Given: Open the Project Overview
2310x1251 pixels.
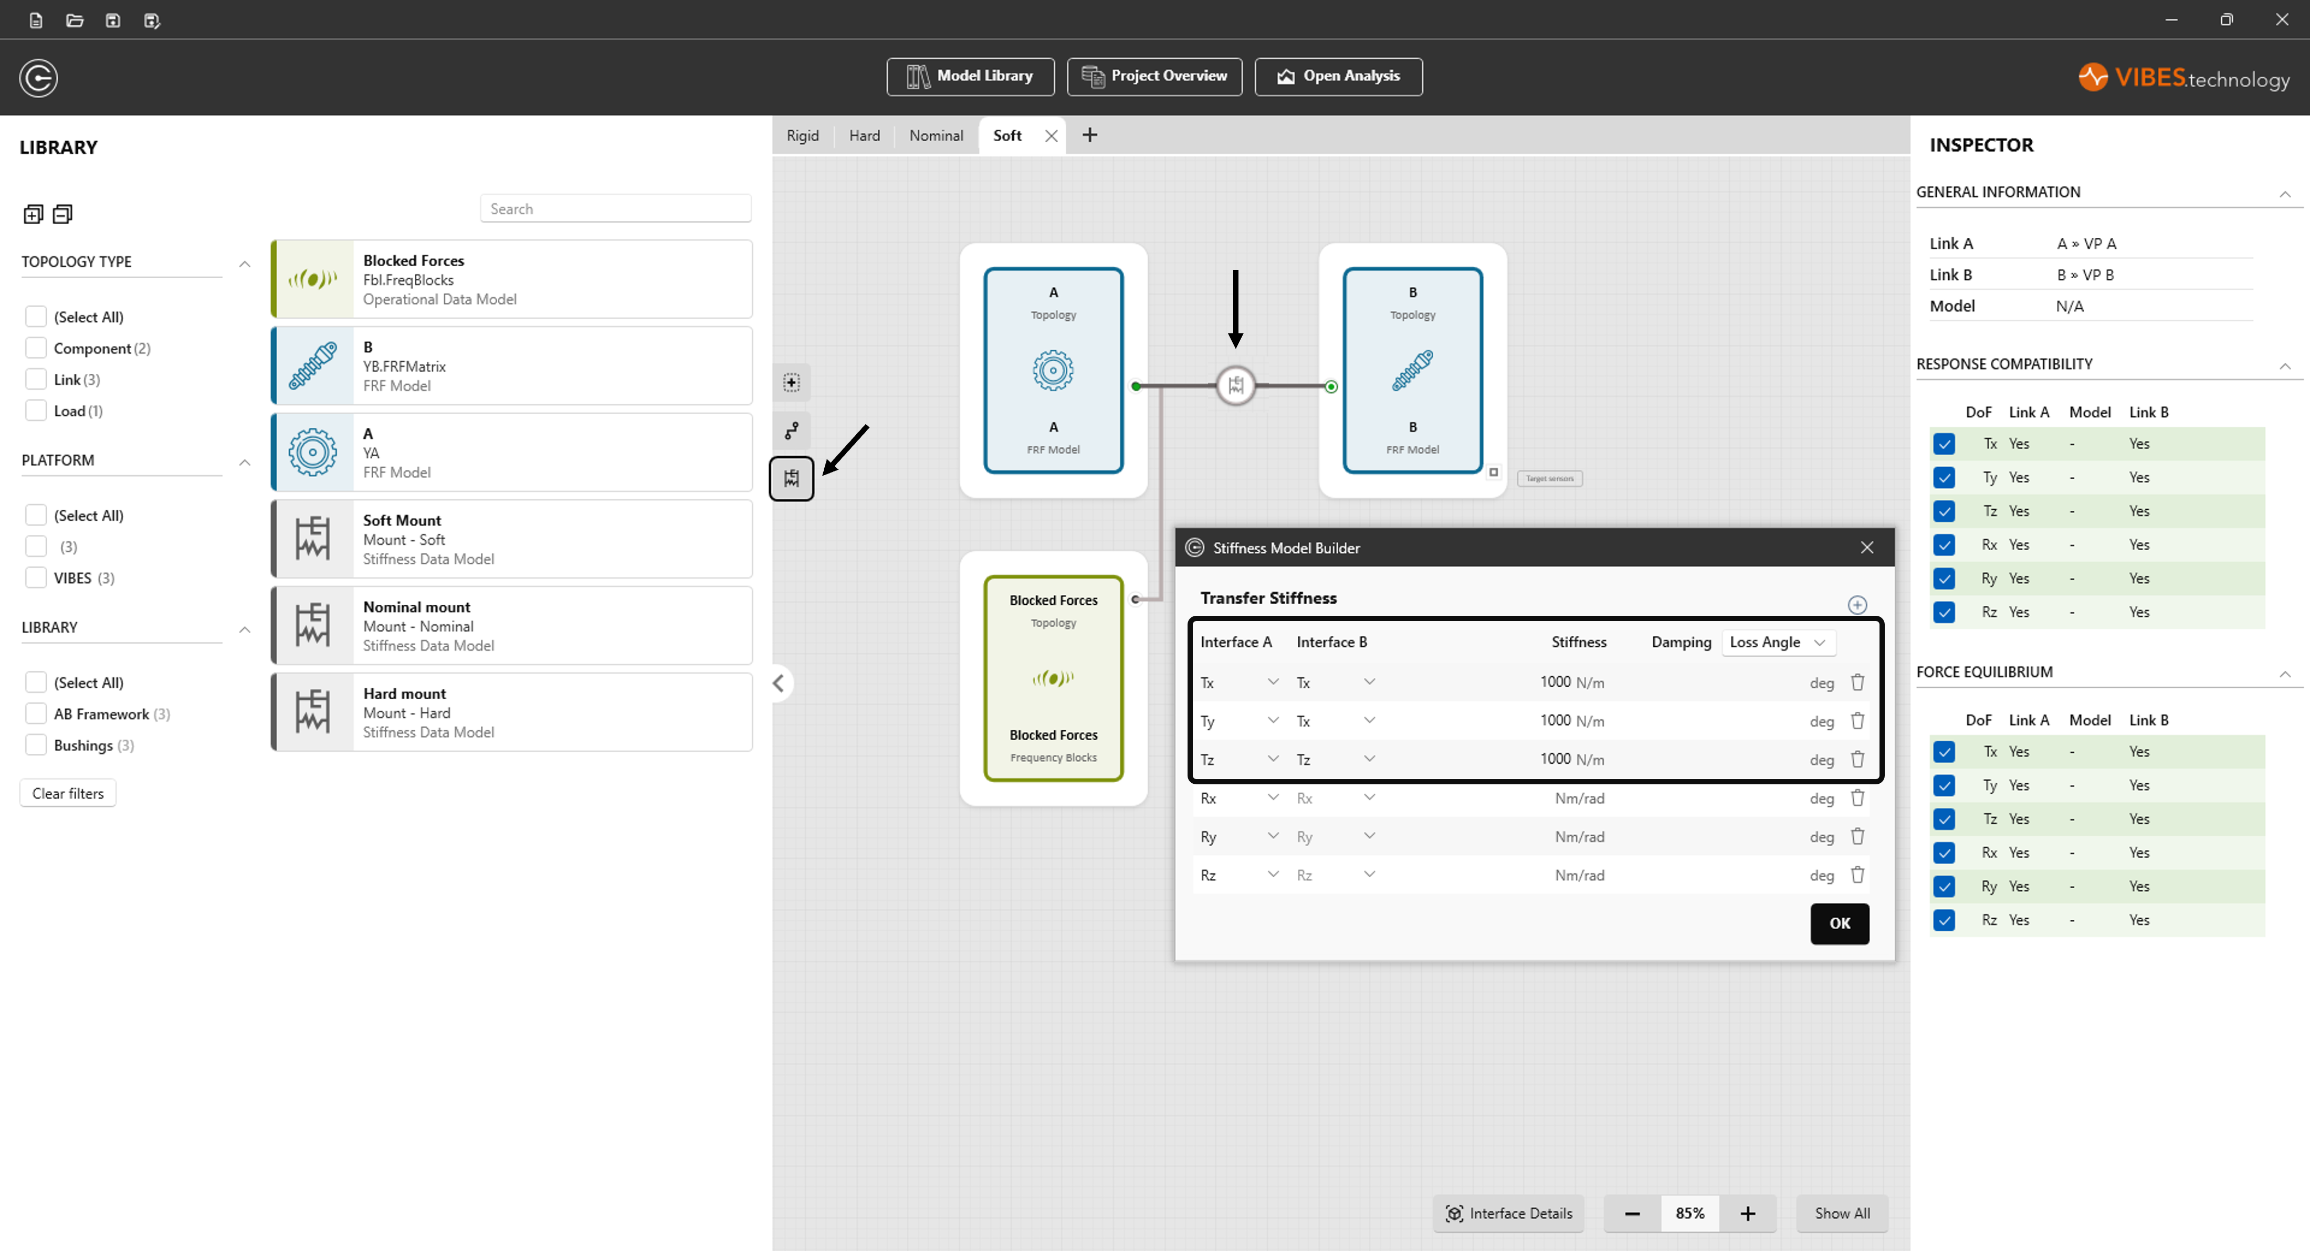Looking at the screenshot, I should 1154,76.
